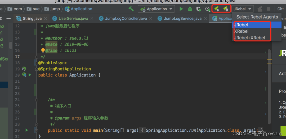Image resolution: width=286 pixels, height=139 pixels.
Task: Click the green run arrow on line 20
Action: (x=30, y=75)
